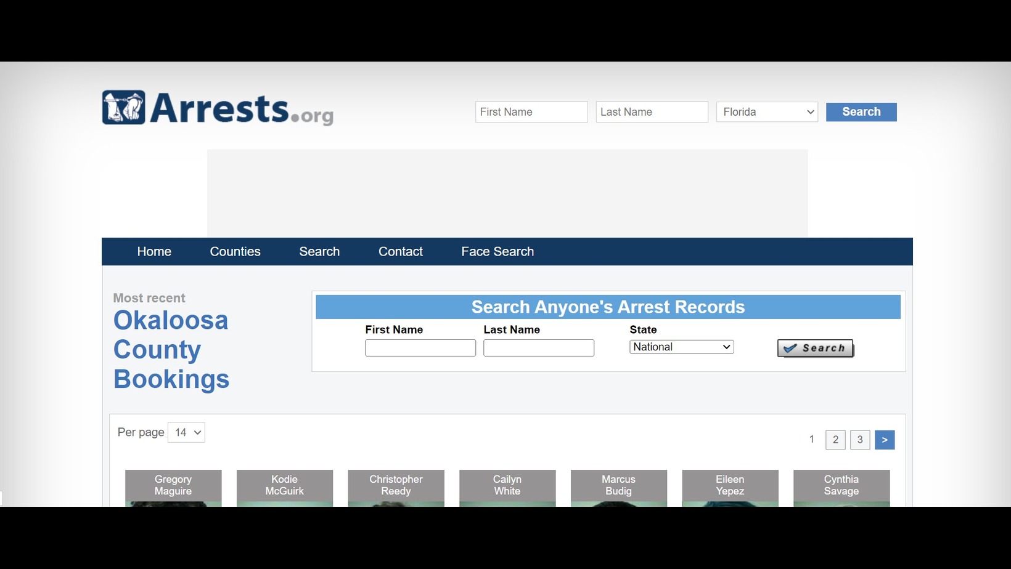Open Eileen Yepez booking card
The width and height of the screenshot is (1011, 569).
click(x=730, y=488)
